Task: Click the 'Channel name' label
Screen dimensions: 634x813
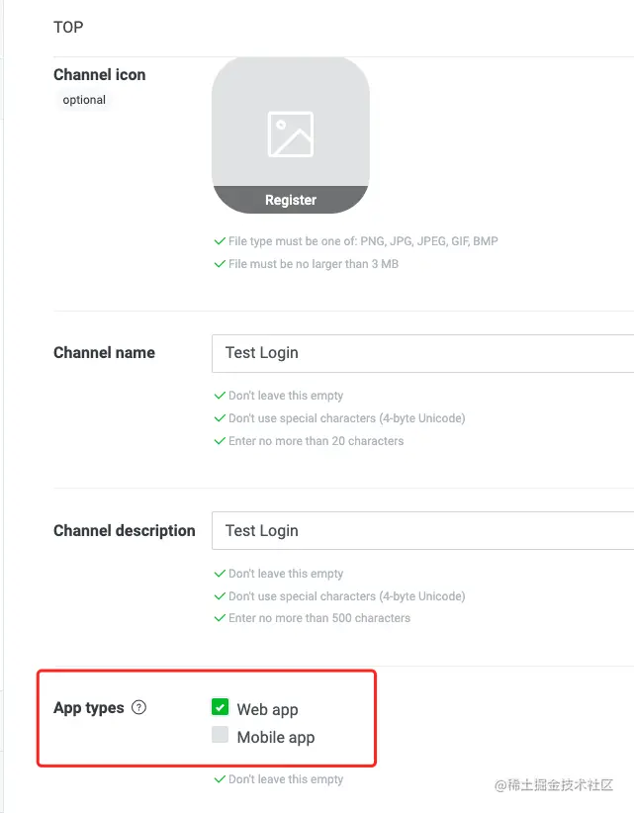Action: point(104,352)
